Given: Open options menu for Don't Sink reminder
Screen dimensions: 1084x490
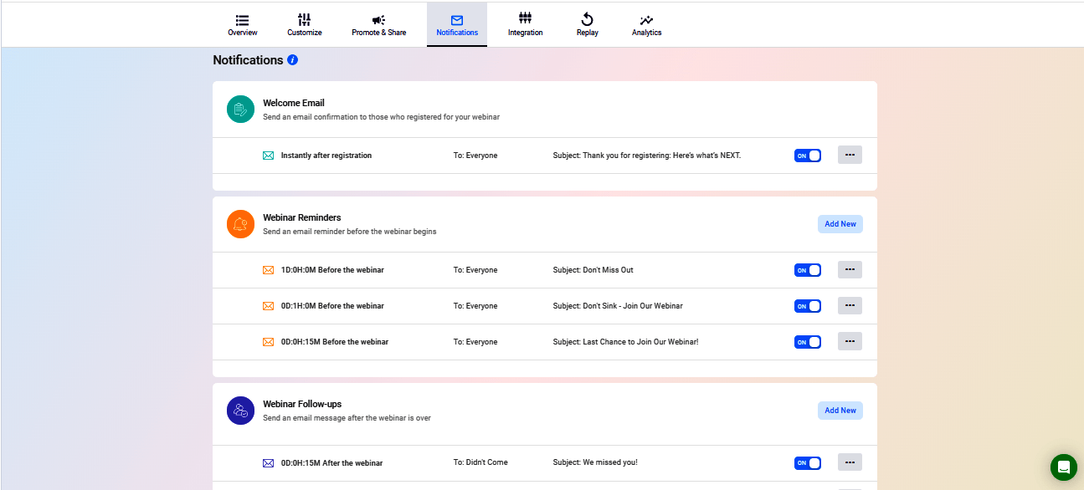Looking at the screenshot, I should [x=850, y=305].
